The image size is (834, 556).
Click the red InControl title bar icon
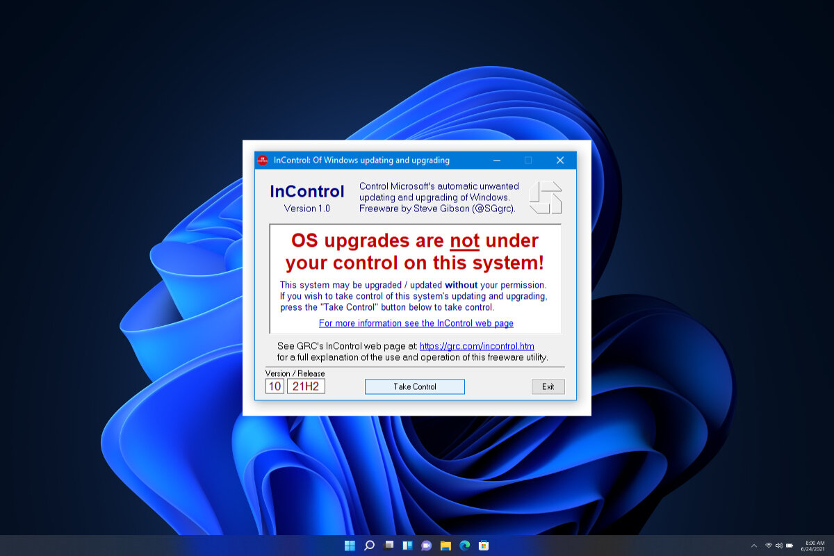pos(263,161)
